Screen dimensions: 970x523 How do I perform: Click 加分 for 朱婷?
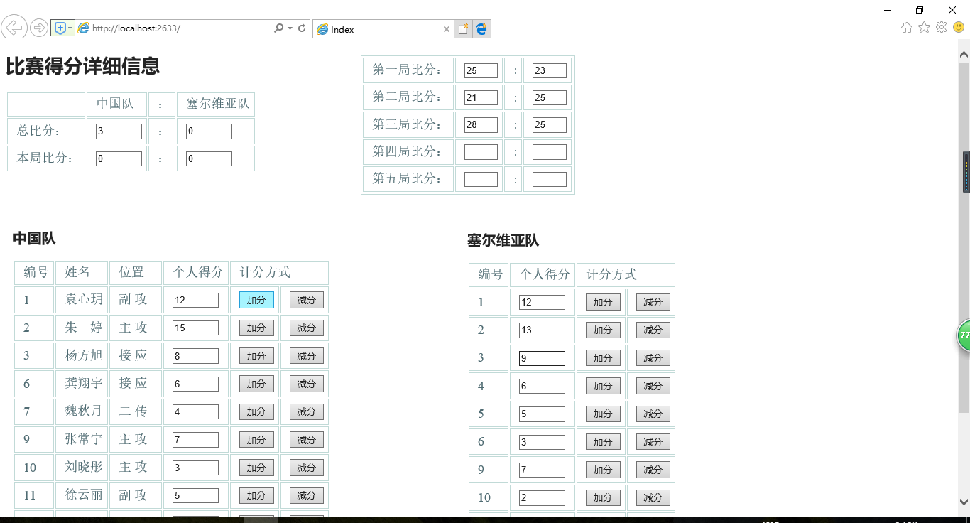point(256,328)
